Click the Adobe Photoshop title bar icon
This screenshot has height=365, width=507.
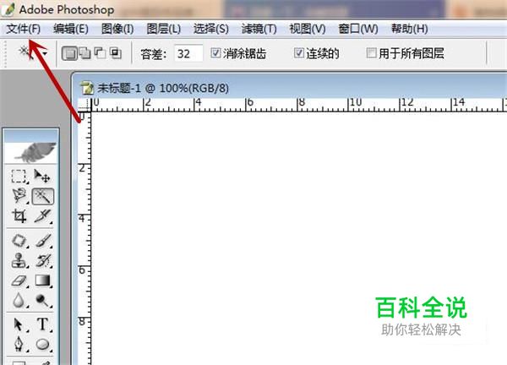tap(8, 8)
